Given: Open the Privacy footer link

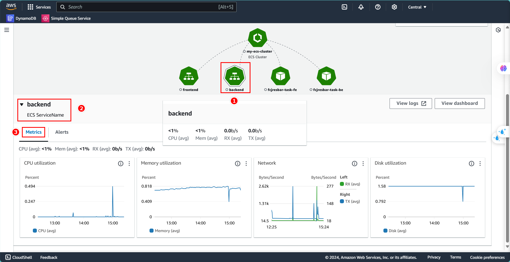Looking at the screenshot, I should pos(434,257).
